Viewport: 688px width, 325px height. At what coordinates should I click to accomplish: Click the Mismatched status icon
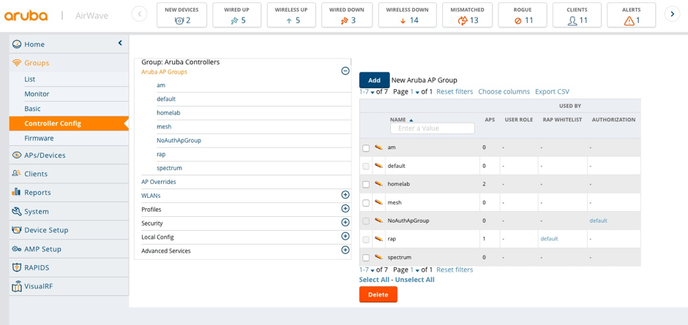pyautogui.click(x=462, y=20)
